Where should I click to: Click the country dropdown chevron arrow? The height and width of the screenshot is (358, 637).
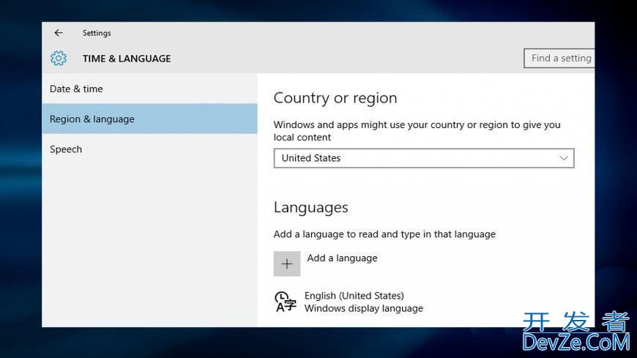tap(564, 158)
